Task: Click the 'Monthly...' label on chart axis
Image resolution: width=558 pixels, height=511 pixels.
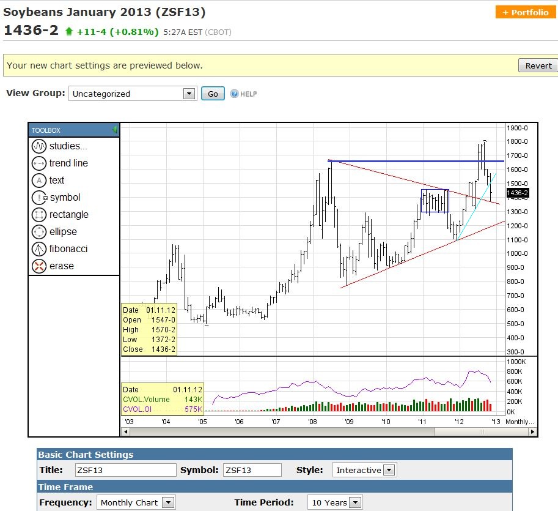Action: coord(519,422)
